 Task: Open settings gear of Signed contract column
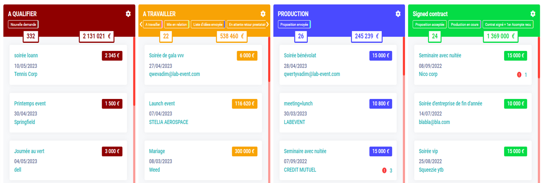click(533, 14)
